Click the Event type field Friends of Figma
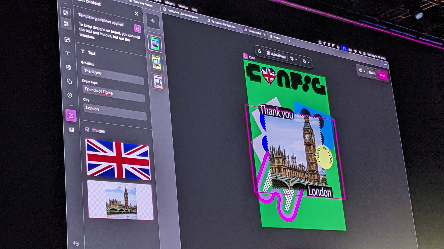444x249 pixels. click(113, 94)
